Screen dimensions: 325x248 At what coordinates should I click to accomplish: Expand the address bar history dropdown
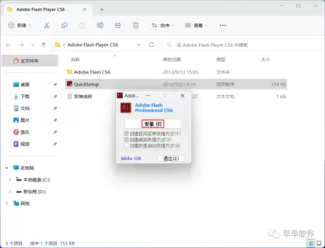pos(138,45)
